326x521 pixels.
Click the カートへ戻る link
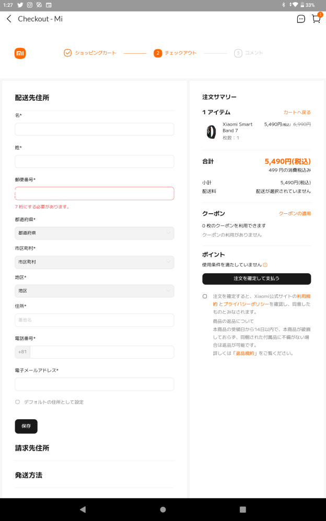tap(297, 112)
